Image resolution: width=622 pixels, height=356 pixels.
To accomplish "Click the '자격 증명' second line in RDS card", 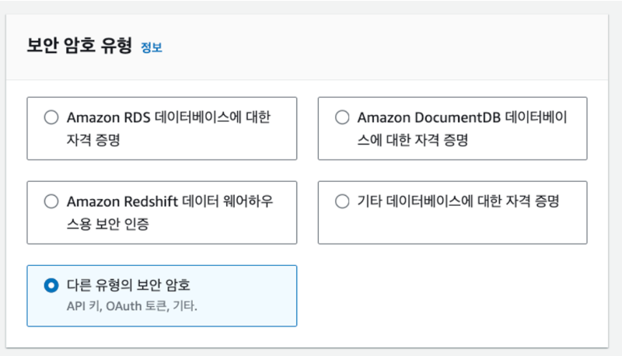I will tap(93, 140).
